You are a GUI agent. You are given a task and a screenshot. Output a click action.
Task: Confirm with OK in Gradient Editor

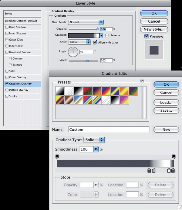click(166, 84)
